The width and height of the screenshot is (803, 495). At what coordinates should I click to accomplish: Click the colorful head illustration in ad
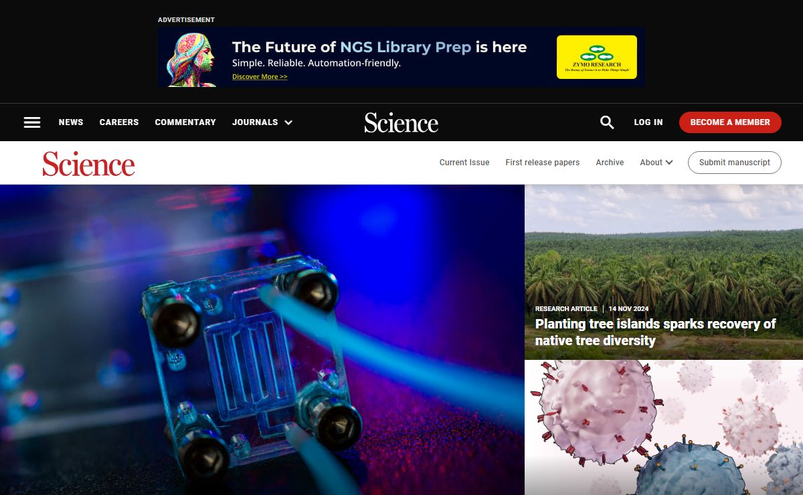pos(191,60)
